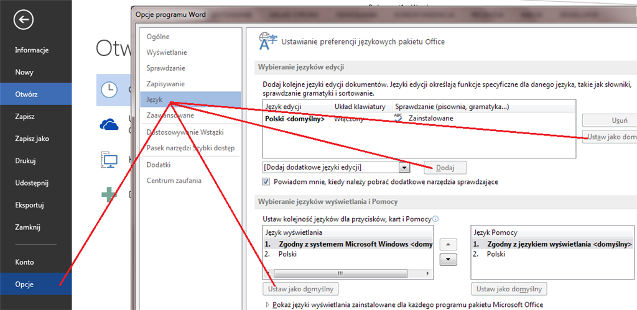Select Zgodny z systemem Microsoft Windows display language
This screenshot has width=637, height=310.
pos(348,244)
